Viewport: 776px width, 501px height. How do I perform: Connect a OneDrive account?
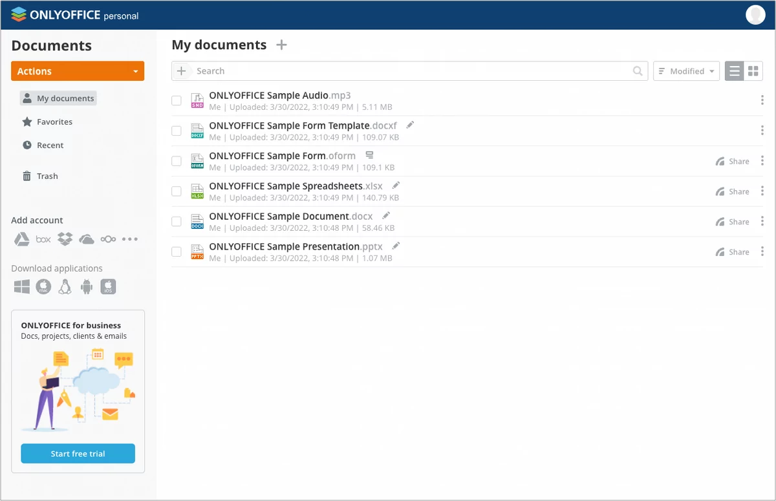(x=87, y=239)
